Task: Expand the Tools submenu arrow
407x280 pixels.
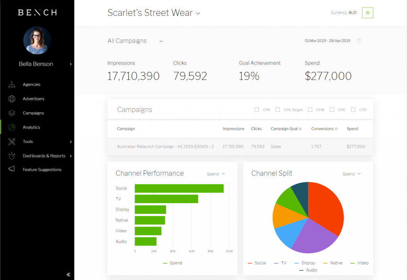Action: point(71,141)
